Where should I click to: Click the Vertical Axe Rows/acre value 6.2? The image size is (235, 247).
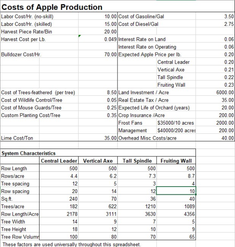(112, 176)
